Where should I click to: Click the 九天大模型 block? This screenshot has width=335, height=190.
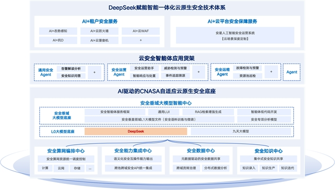coord(241,131)
